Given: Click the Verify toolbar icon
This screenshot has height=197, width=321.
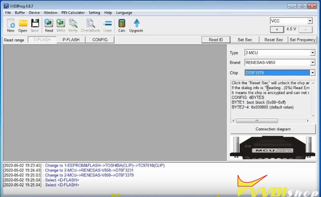Looking at the screenshot, I should (73, 25).
